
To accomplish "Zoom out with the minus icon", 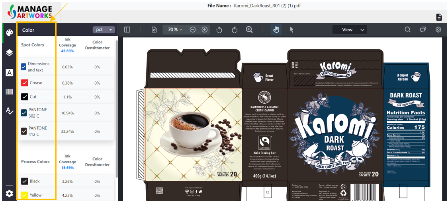I will click(193, 30).
